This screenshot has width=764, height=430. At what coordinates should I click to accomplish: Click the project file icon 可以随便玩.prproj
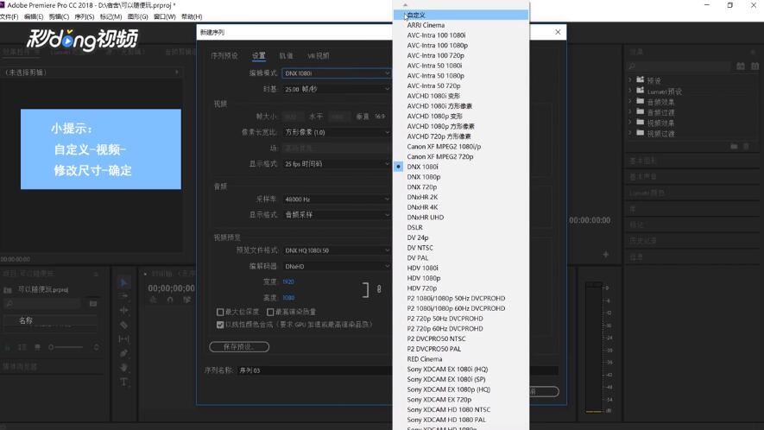tap(8, 289)
